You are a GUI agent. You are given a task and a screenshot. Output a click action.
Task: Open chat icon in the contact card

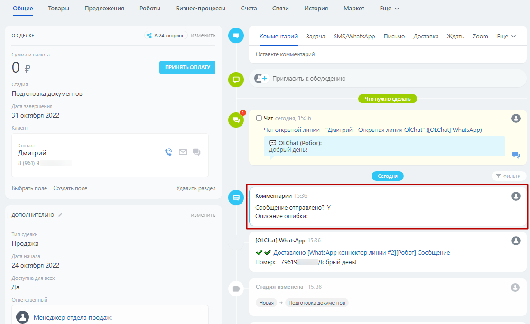click(196, 152)
